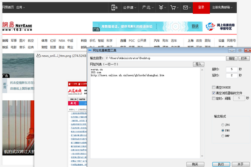Click the 导入 button
The image size is (251, 167).
click(199, 64)
